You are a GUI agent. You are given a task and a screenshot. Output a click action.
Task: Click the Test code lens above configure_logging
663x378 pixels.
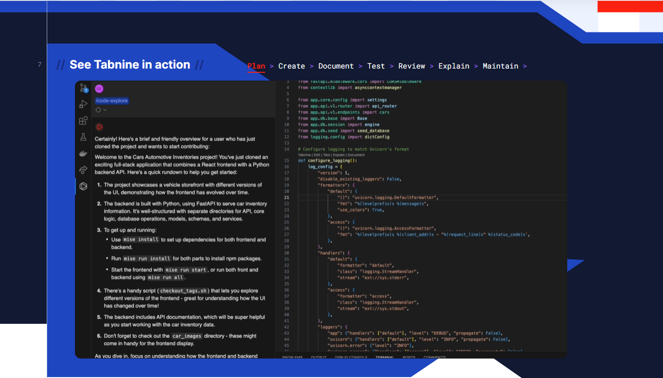pyautogui.click(x=327, y=155)
